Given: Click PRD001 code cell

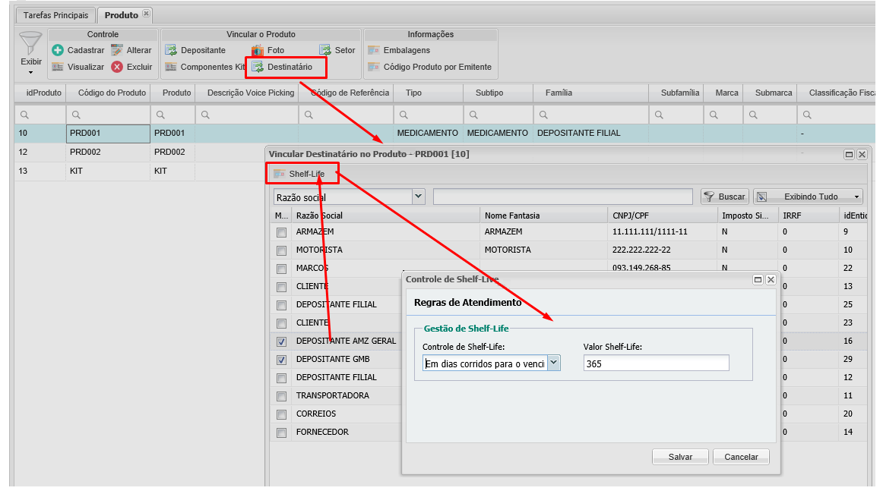Looking at the screenshot, I should (108, 134).
